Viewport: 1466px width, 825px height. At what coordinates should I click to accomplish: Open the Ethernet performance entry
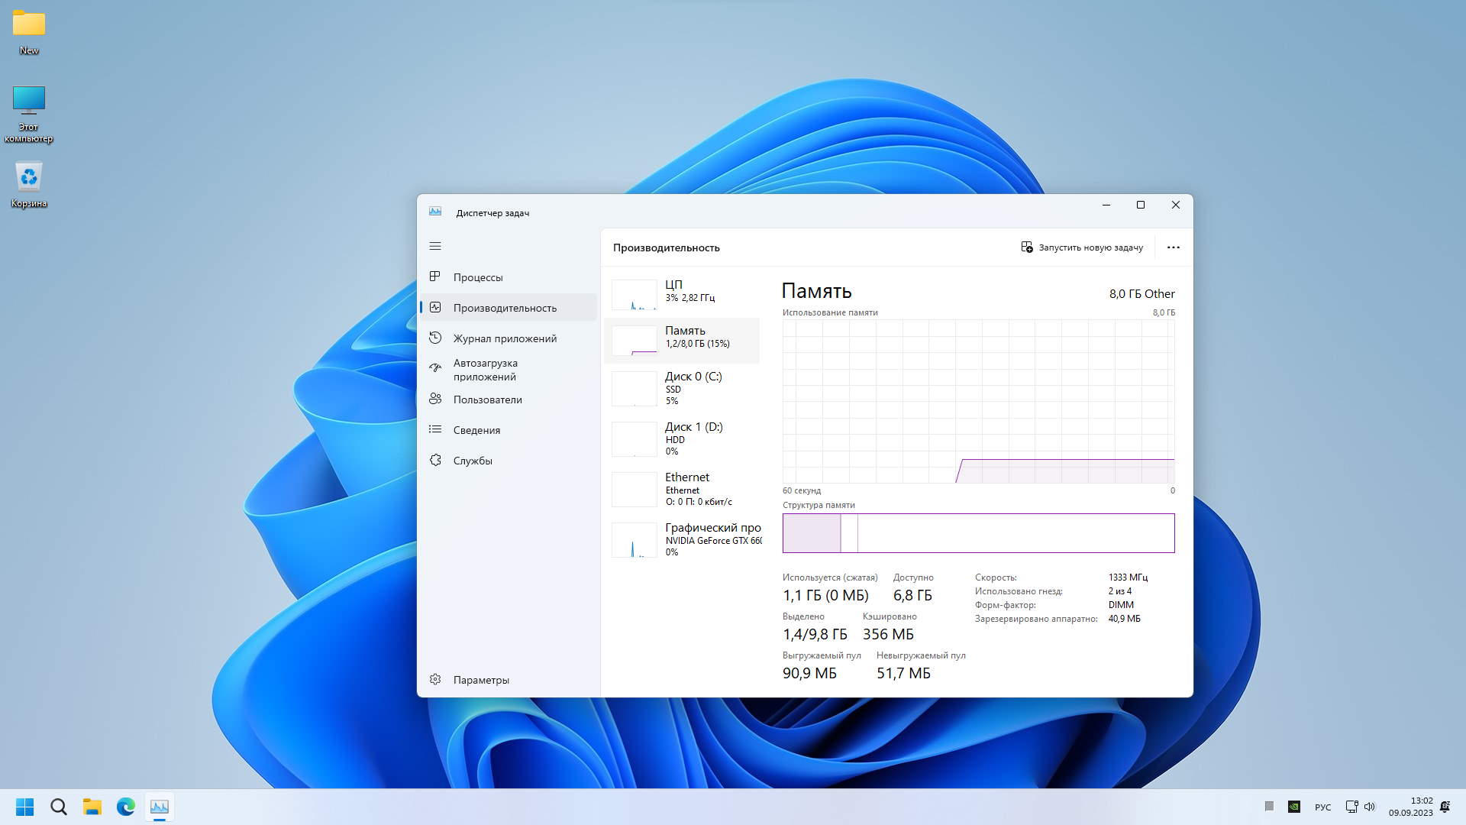click(683, 489)
